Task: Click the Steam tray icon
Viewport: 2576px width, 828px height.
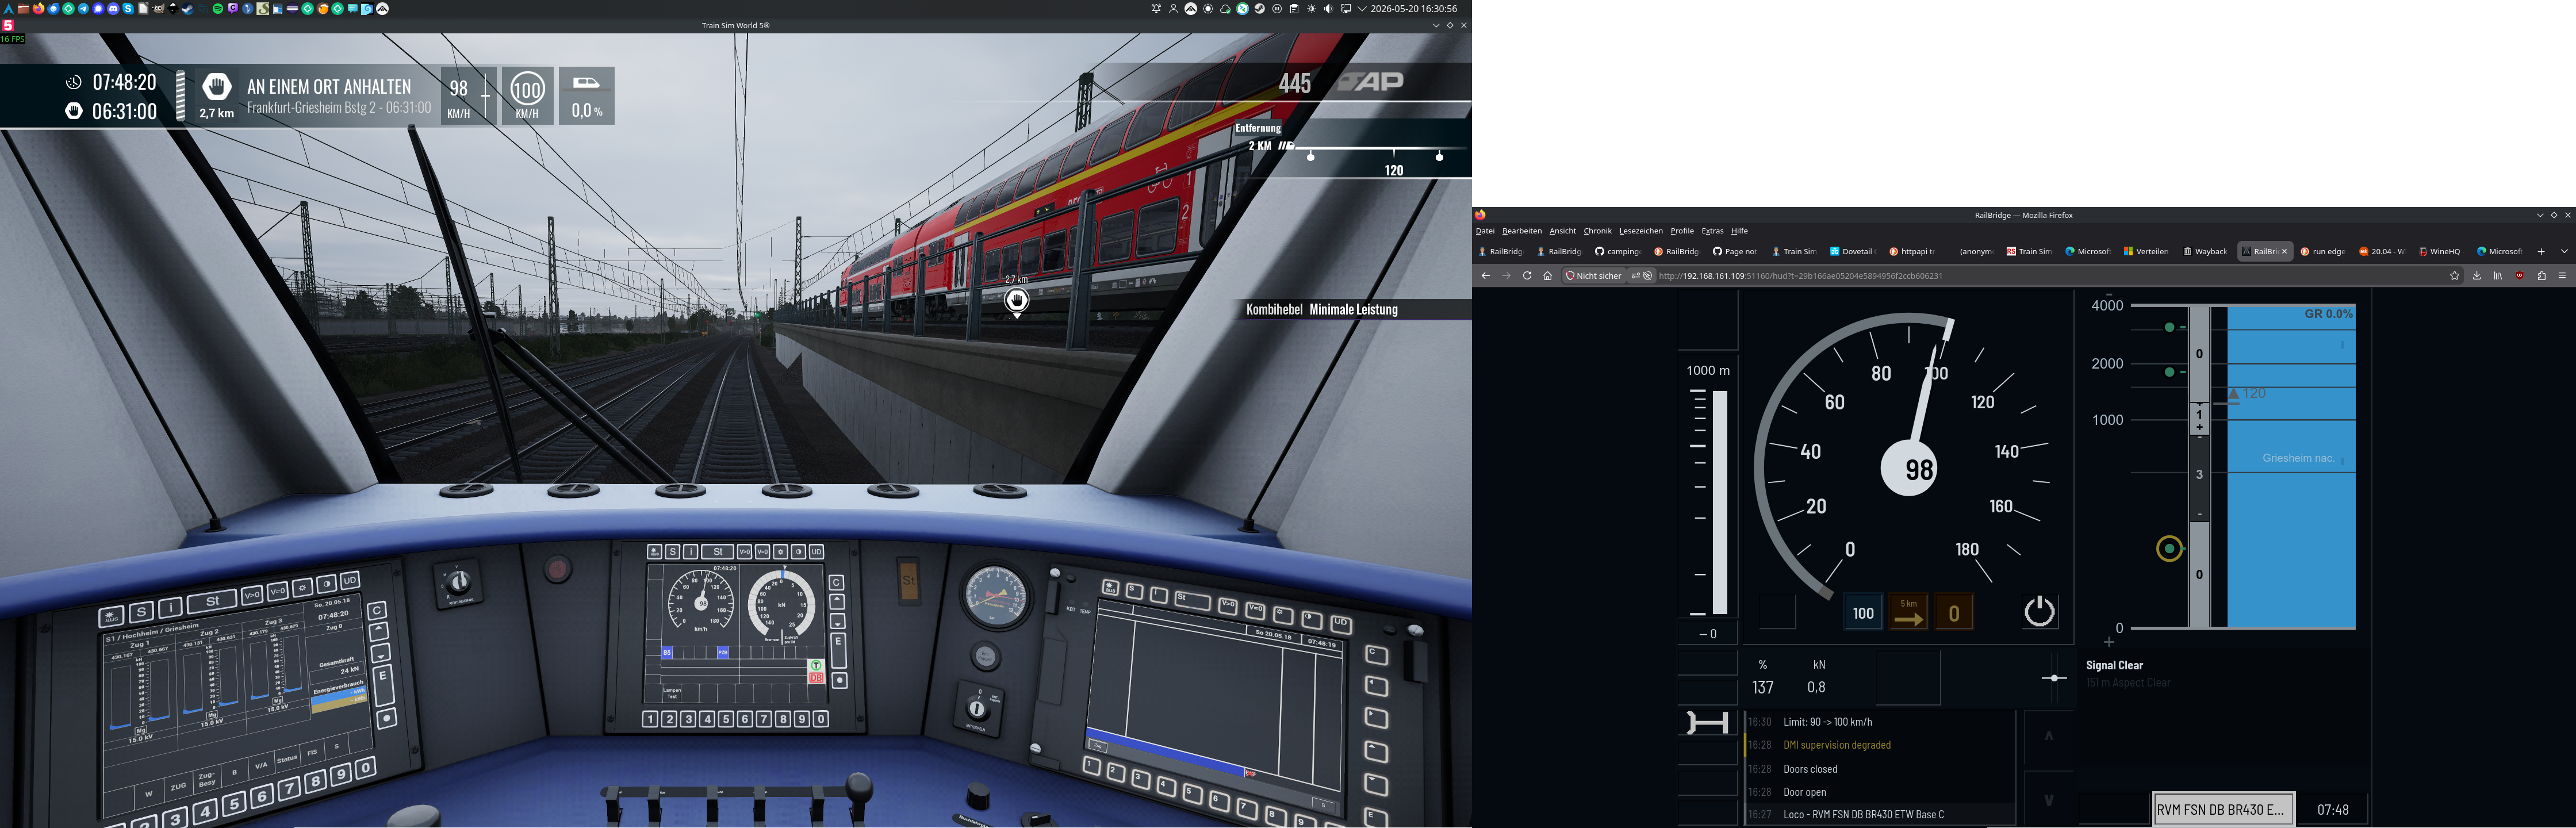Action: [x=1260, y=9]
